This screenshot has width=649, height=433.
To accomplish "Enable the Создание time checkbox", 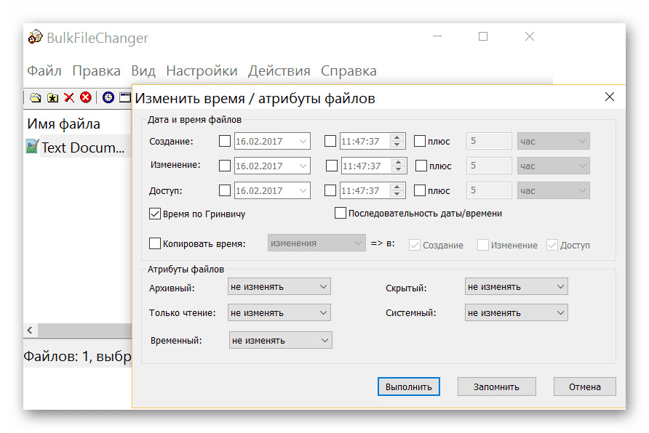I will [330, 141].
